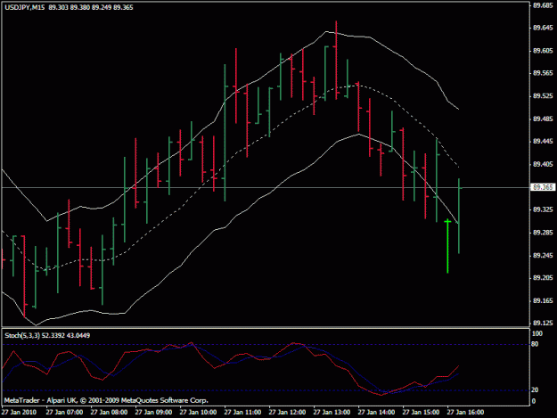
Task: Click the 89.525 price axis label
Action: coord(543,96)
